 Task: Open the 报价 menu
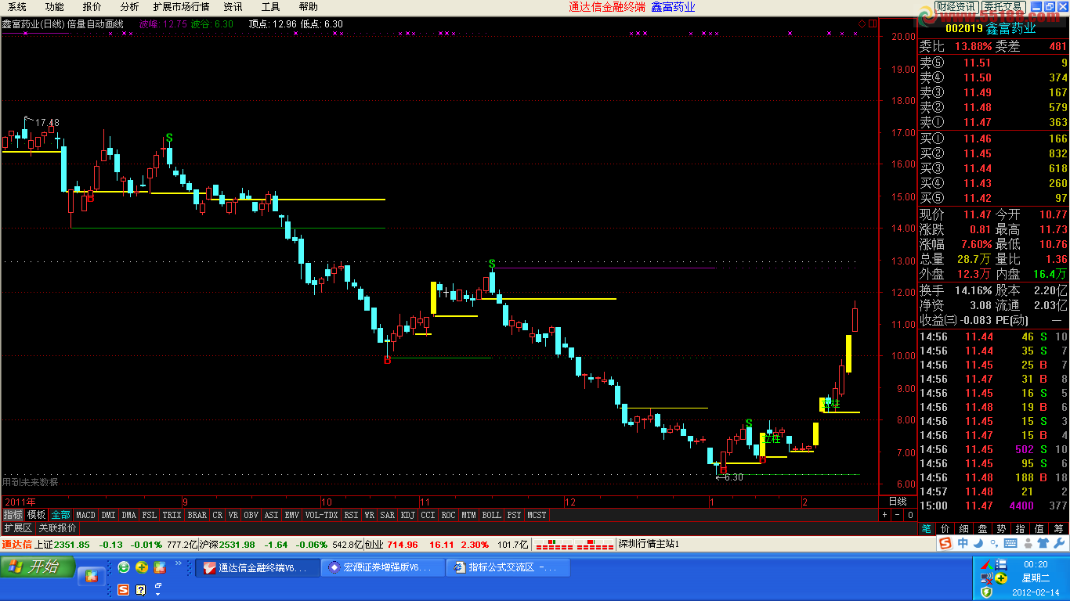coord(92,7)
